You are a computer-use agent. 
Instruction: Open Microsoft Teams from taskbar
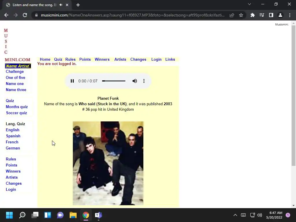point(99,215)
